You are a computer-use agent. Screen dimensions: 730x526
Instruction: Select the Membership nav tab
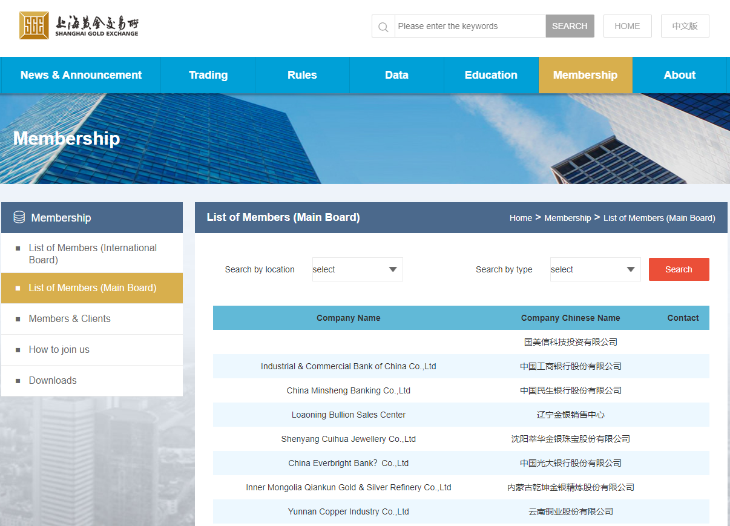coord(585,75)
